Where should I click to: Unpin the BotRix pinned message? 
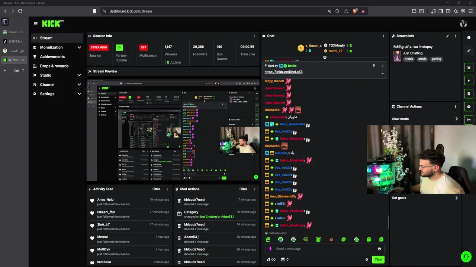click(374, 66)
